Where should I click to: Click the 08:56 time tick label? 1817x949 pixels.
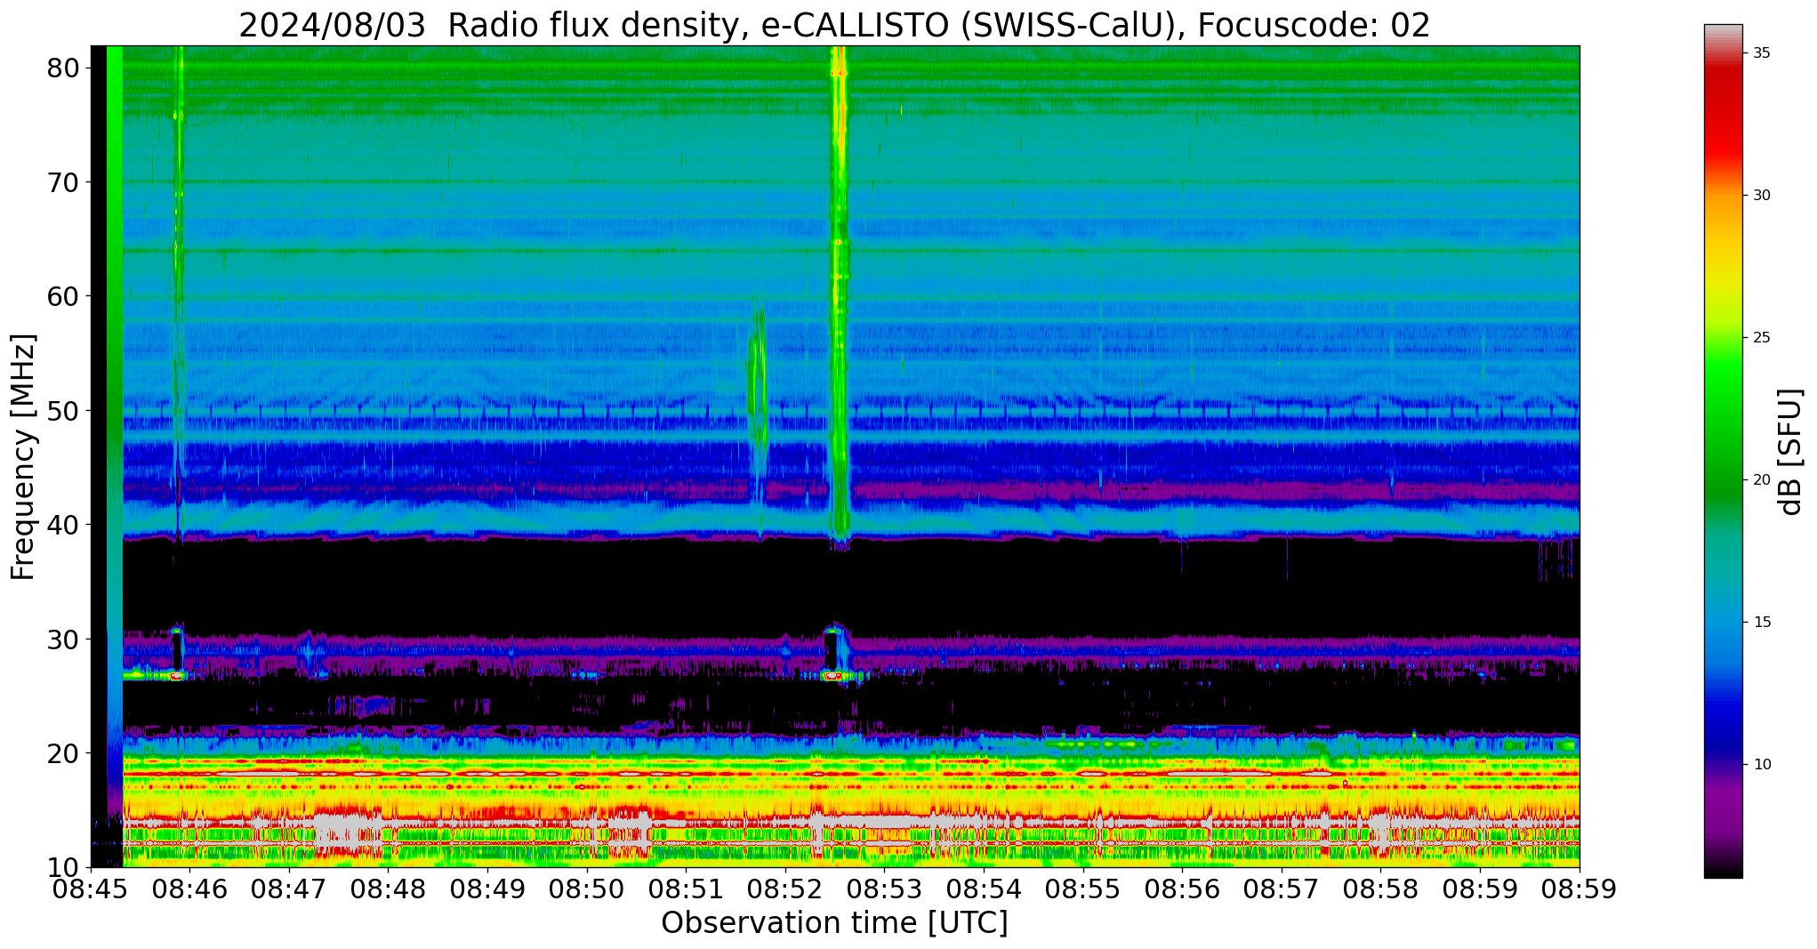[x=1182, y=889]
